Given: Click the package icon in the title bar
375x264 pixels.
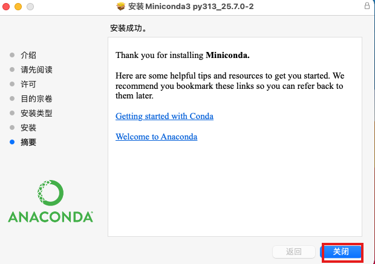Looking at the screenshot, I should (x=120, y=6).
